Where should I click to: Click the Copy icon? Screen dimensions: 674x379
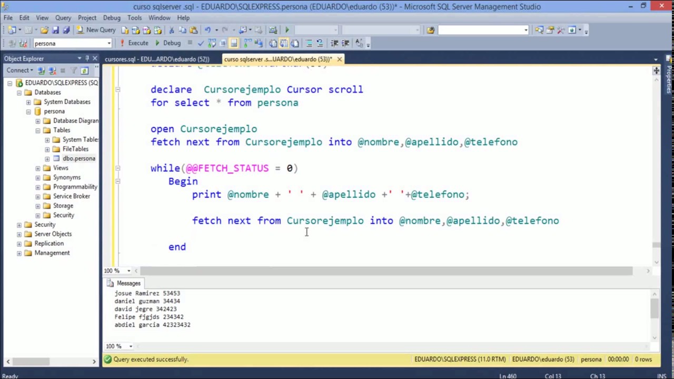point(183,30)
